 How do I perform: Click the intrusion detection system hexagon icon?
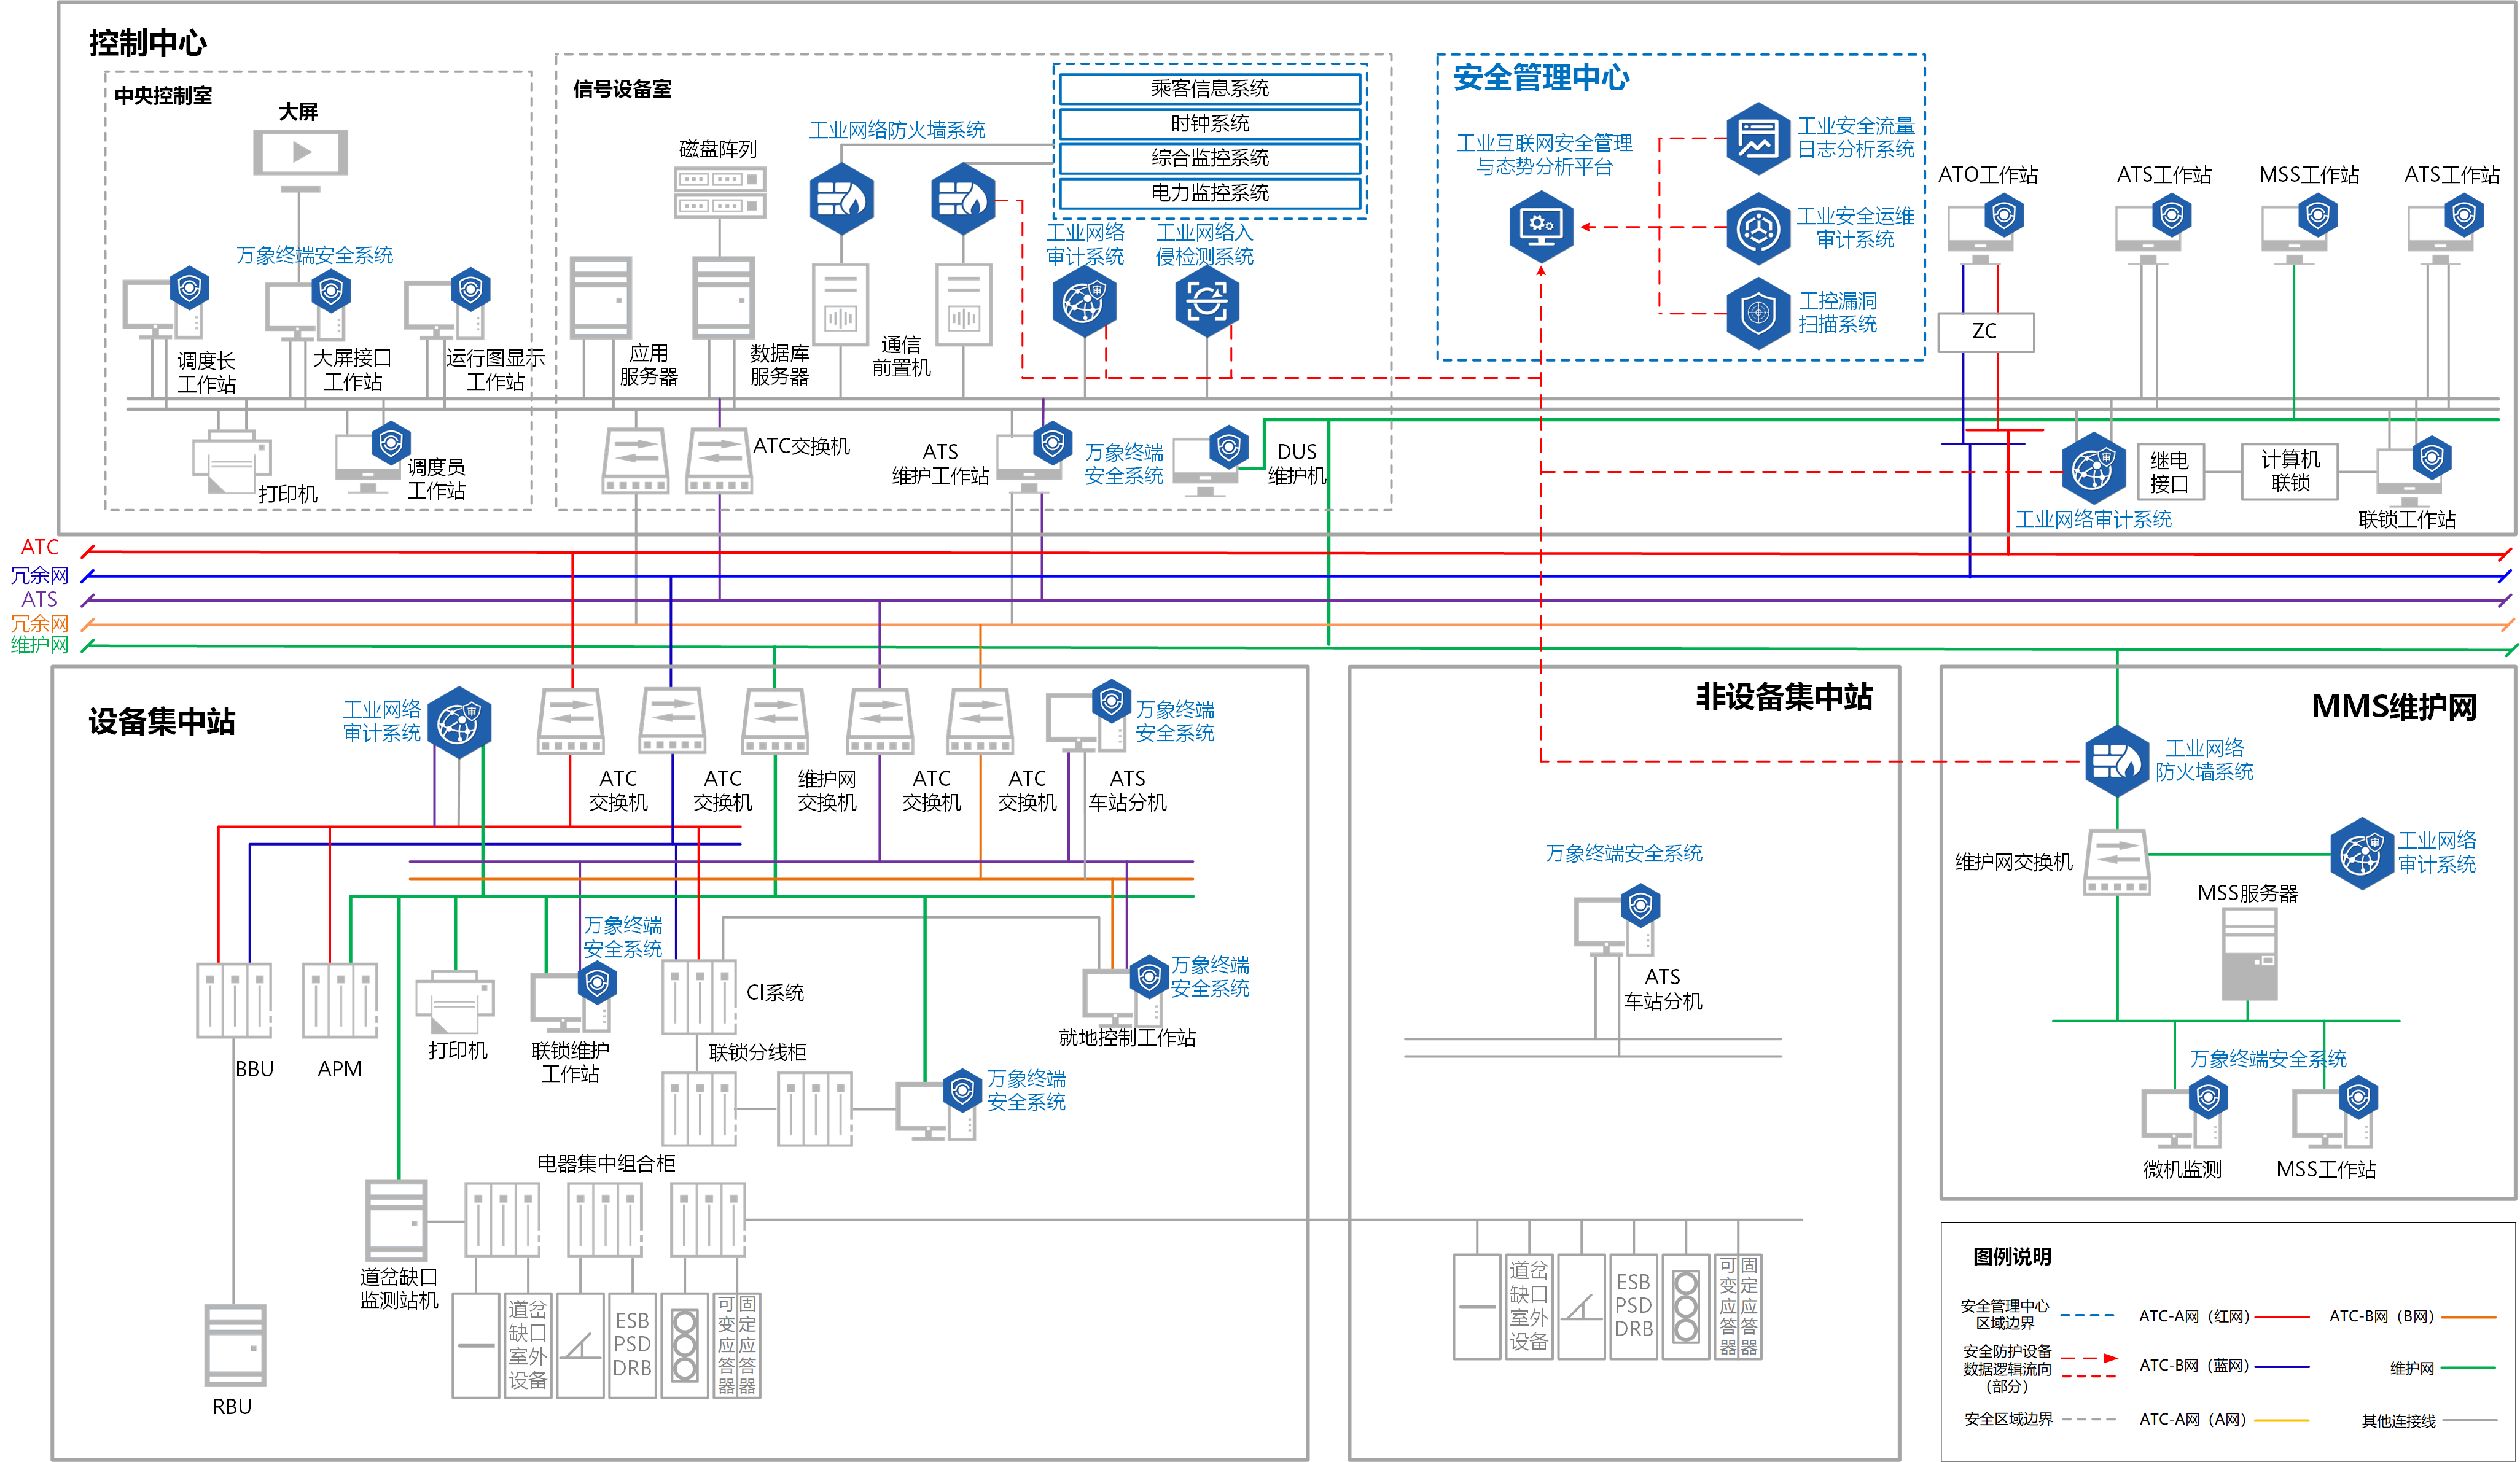1206,301
